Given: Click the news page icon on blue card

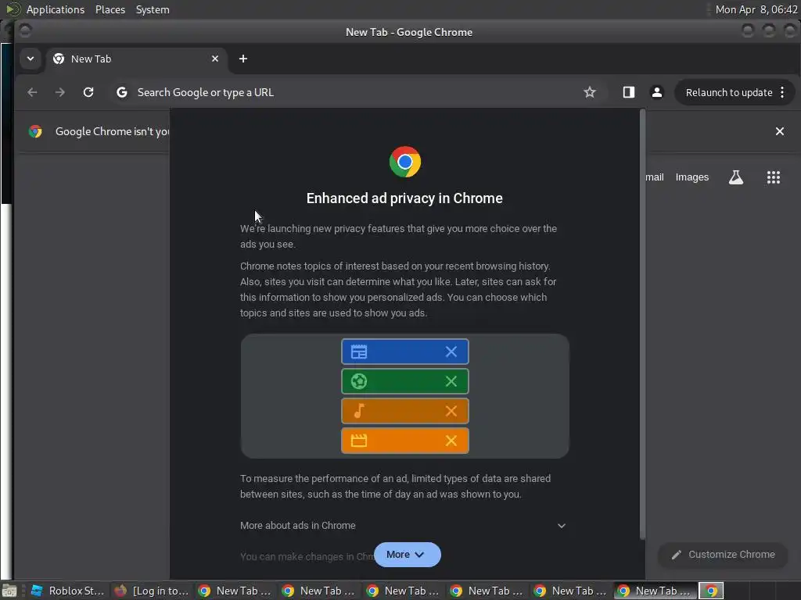Looking at the screenshot, I should coord(358,352).
